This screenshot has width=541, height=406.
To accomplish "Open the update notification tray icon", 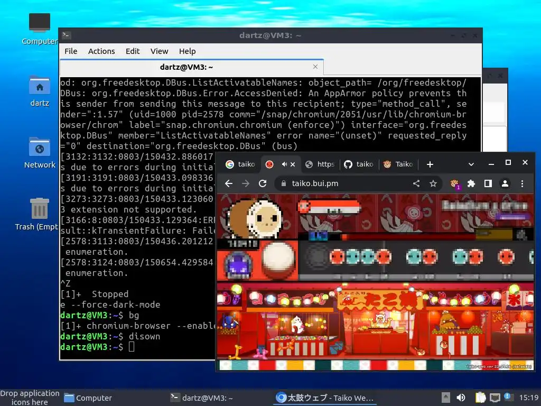I will coord(508,397).
